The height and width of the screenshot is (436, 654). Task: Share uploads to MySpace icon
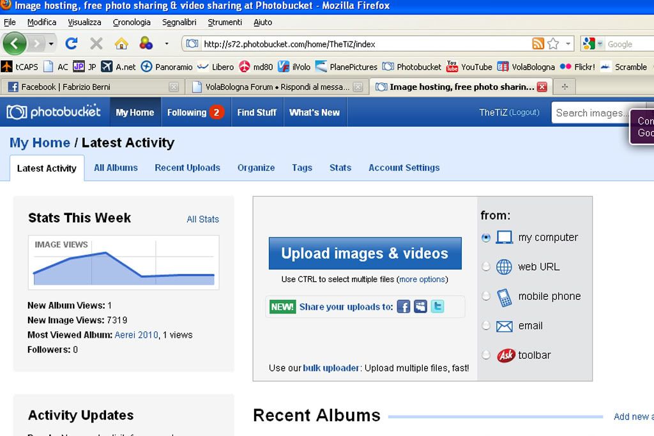[x=420, y=307]
